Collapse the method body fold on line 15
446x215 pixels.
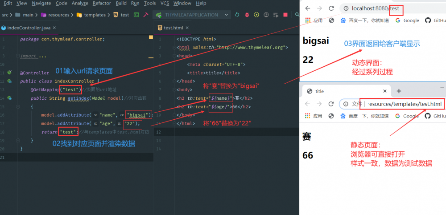tap(18, 106)
